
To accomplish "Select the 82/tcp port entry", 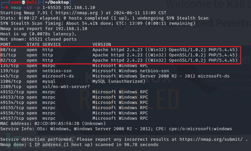I will tap(8, 60).
